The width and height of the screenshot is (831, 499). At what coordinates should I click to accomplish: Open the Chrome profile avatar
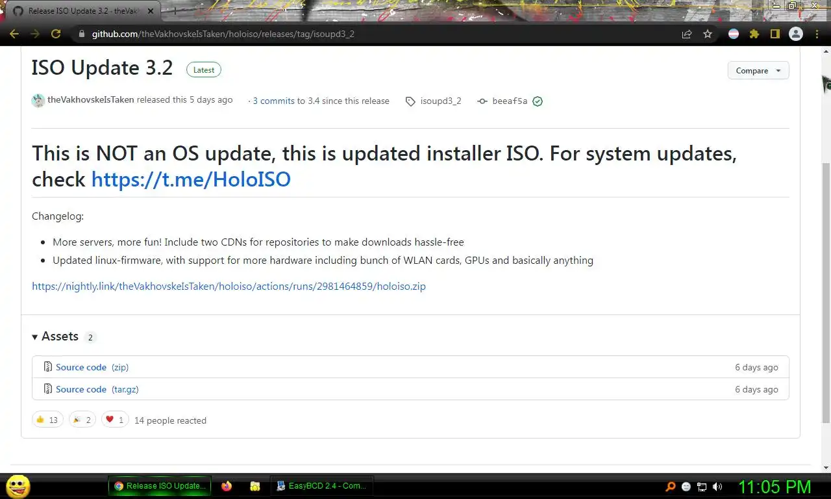(796, 34)
